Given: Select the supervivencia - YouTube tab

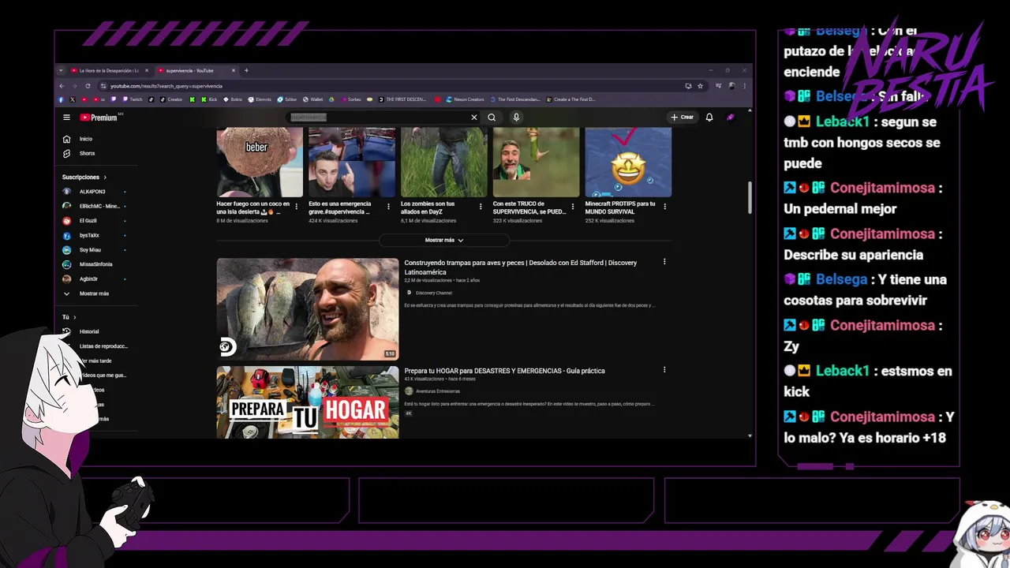Looking at the screenshot, I should (194, 70).
